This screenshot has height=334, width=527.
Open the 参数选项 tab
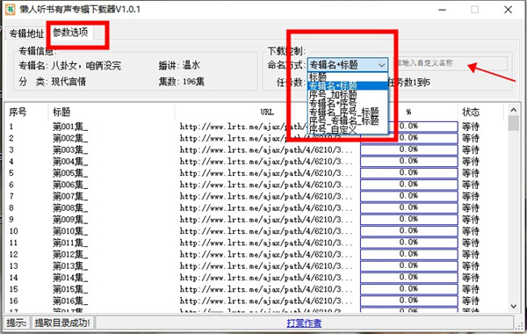tap(70, 33)
